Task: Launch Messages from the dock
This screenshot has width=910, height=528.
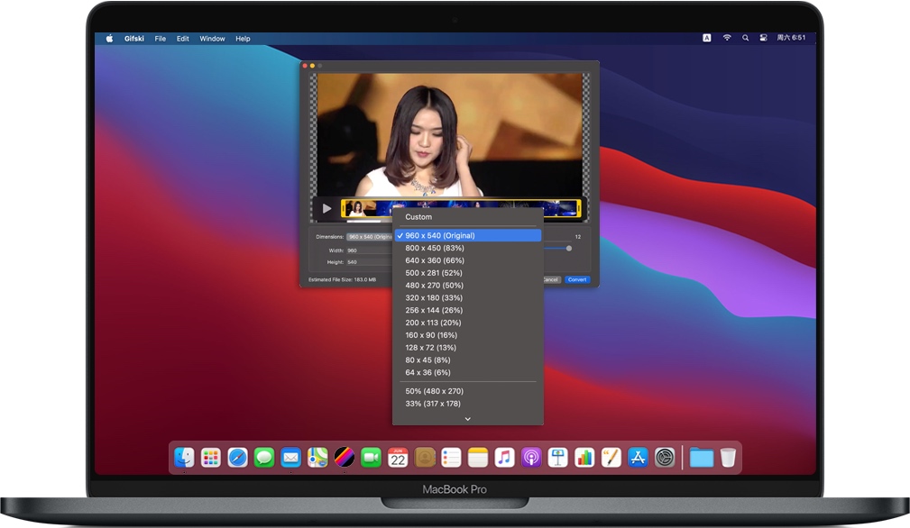Action: 263,458
